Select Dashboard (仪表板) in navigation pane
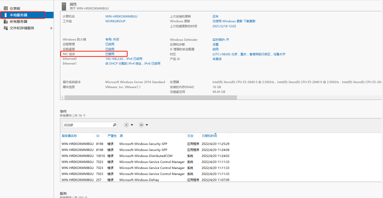This screenshot has width=383, height=198. click(x=15, y=9)
